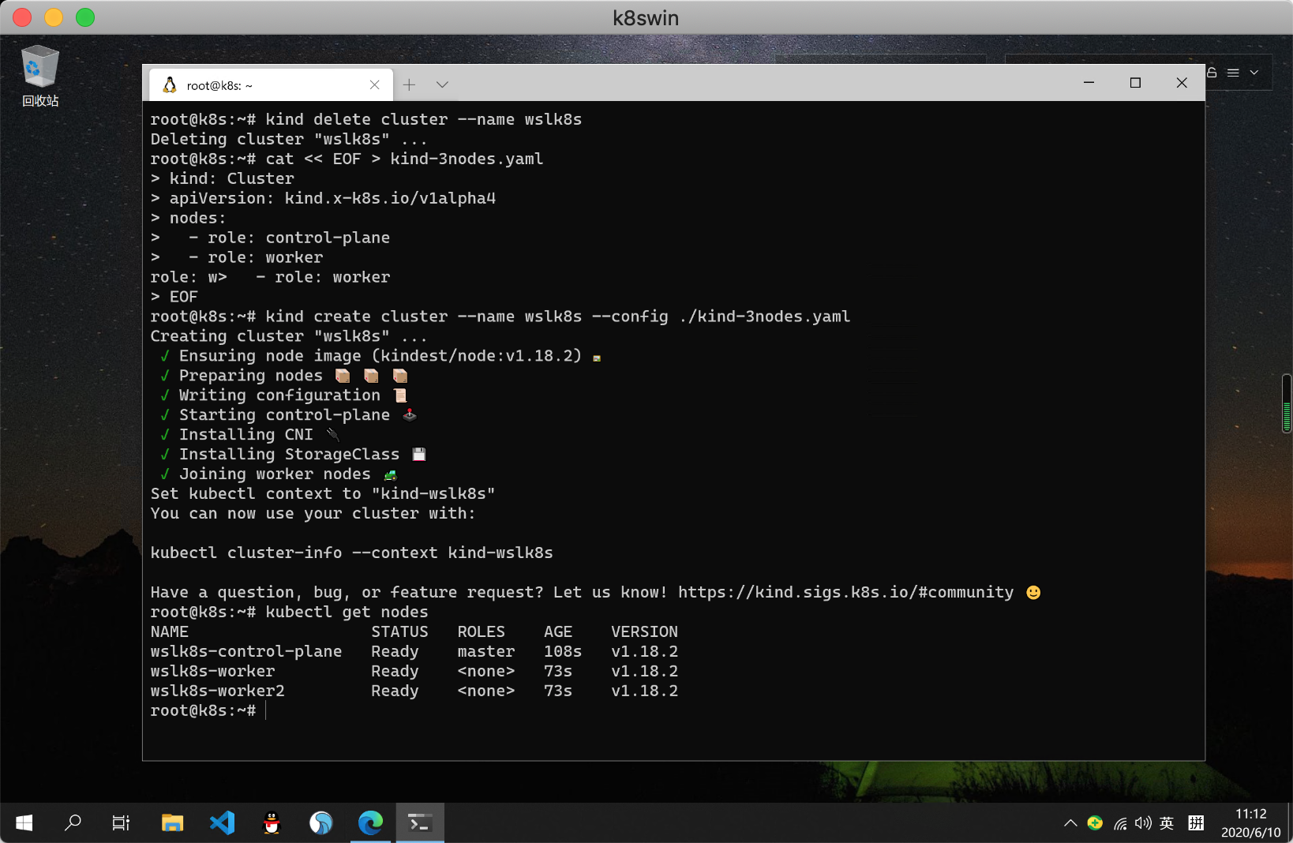
Task: Open taskbar search magnifier
Action: 73,823
